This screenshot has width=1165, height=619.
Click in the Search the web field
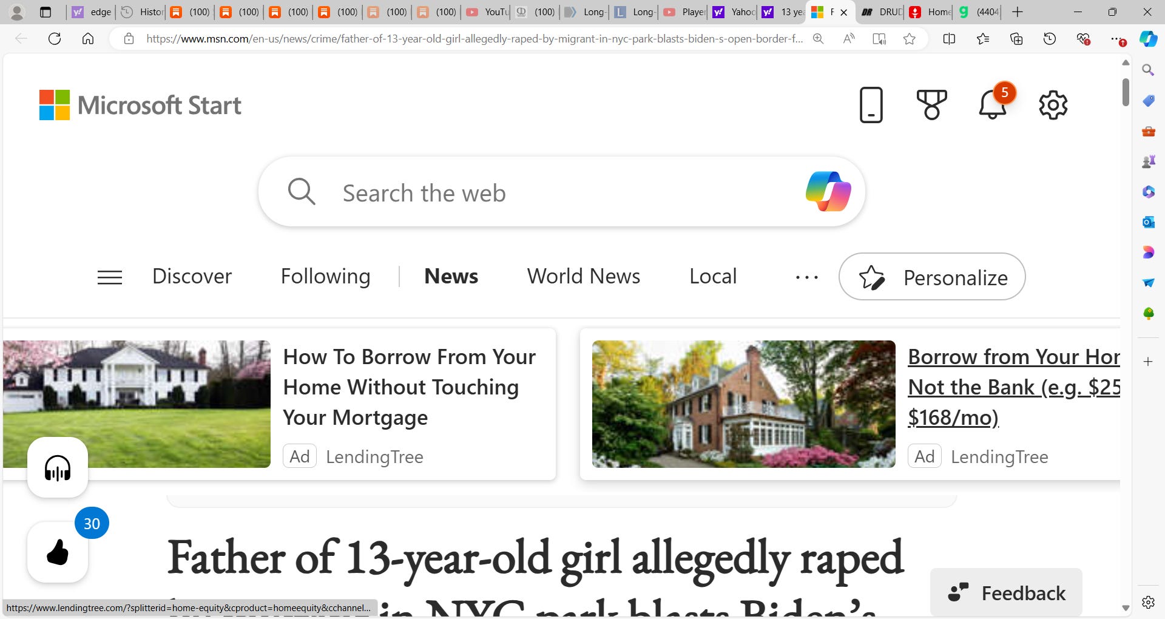point(561,193)
